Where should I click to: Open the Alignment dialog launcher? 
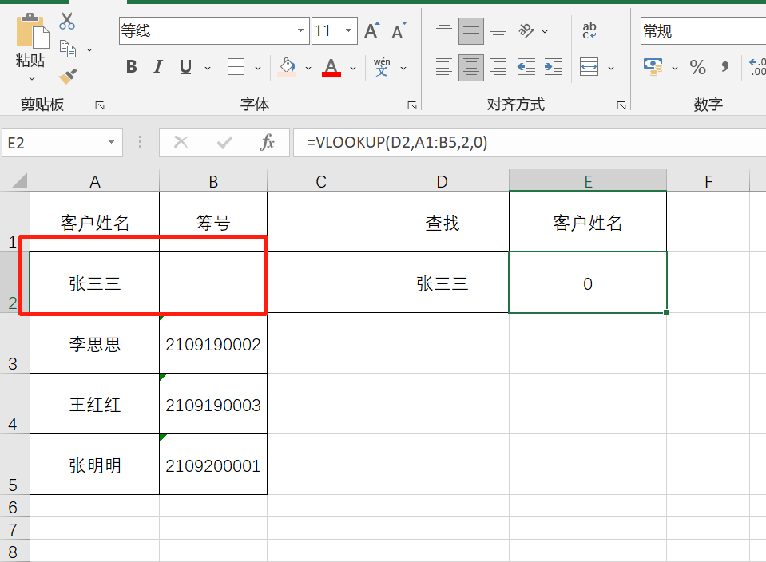pyautogui.click(x=621, y=105)
